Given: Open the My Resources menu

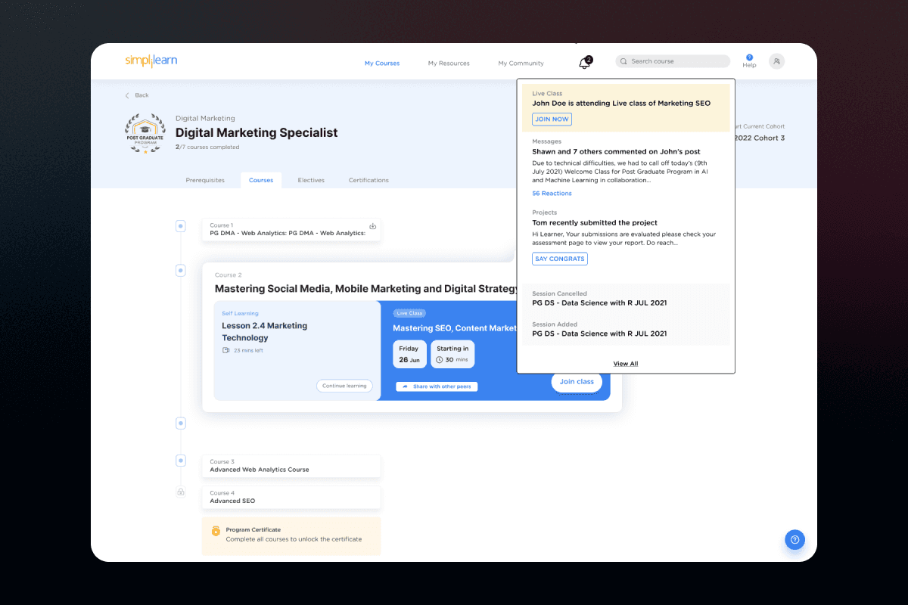Looking at the screenshot, I should pos(449,64).
